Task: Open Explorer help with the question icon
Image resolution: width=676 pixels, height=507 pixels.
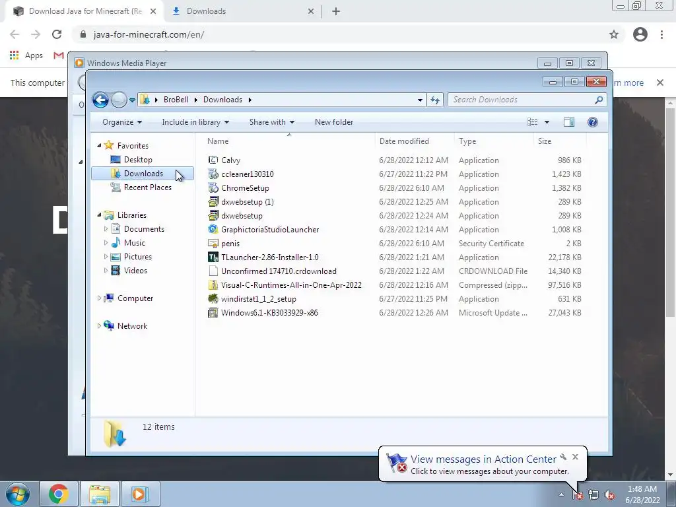Action: (x=593, y=122)
